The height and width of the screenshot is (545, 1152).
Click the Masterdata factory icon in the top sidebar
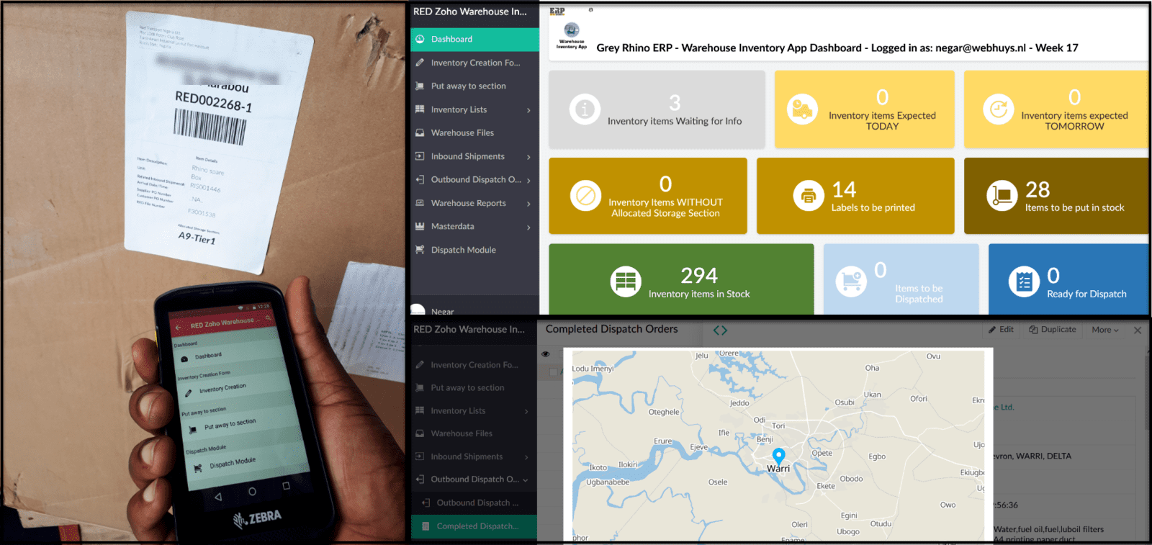tap(420, 226)
